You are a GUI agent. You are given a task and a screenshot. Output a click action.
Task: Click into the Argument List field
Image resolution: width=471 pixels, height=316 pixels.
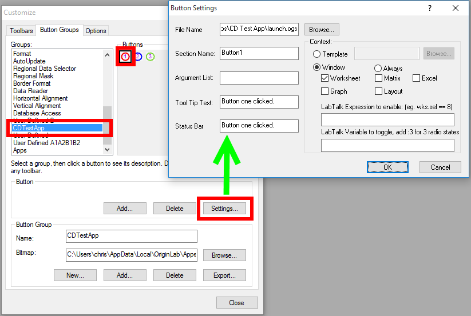coord(259,78)
